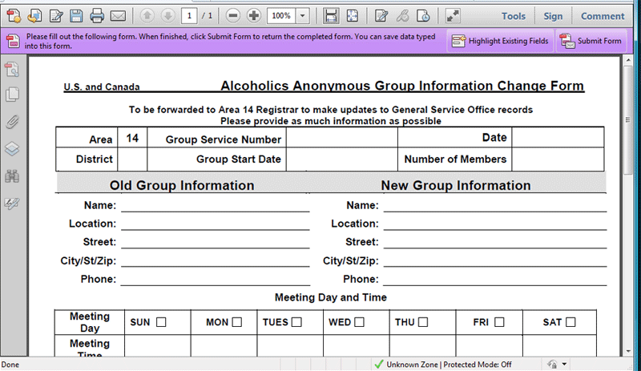This screenshot has height=371, width=641.
Task: Click the page number input box
Action: [189, 16]
